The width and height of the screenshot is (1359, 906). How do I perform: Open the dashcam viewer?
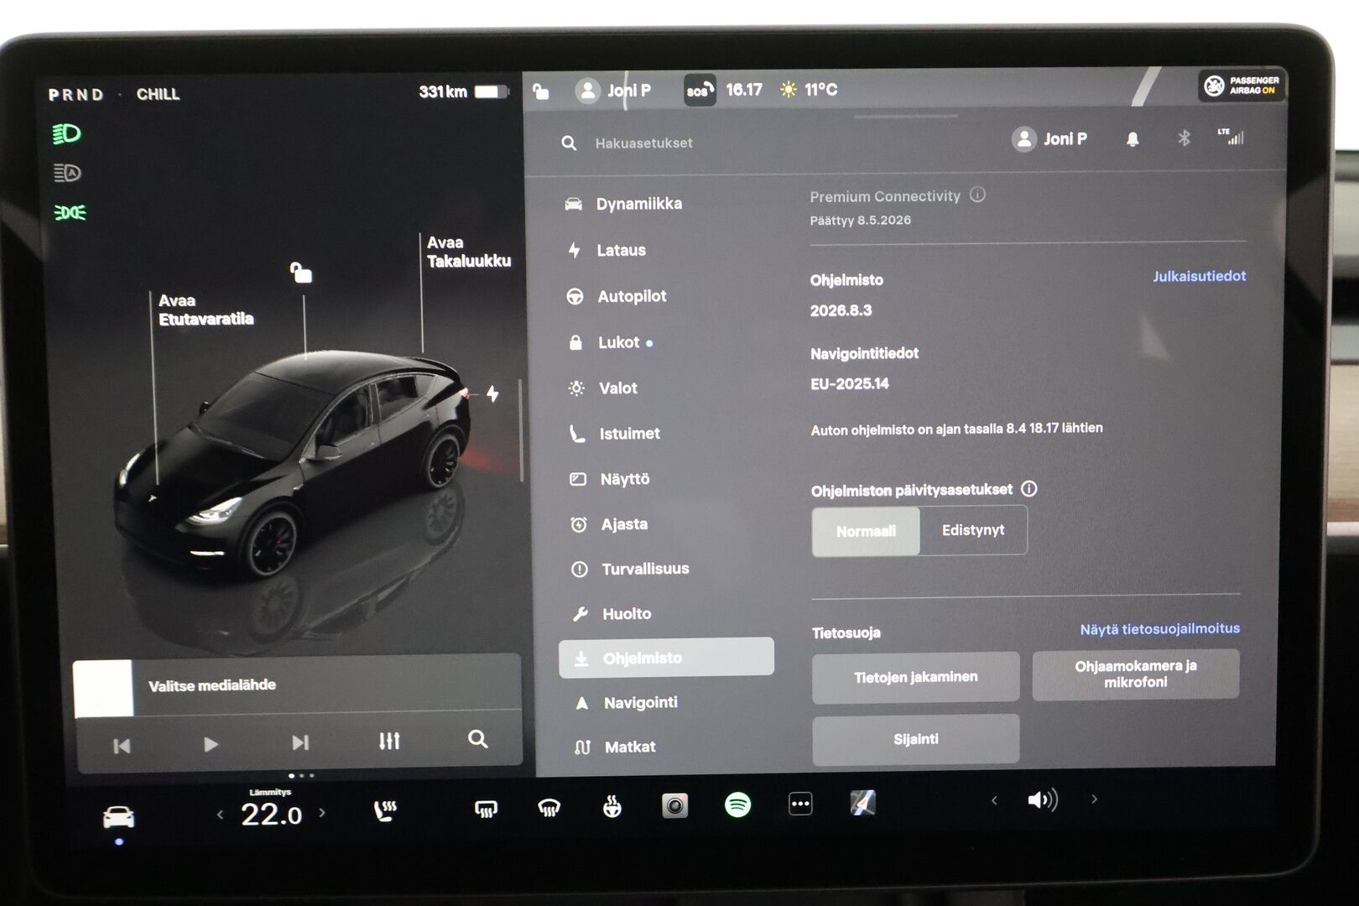[x=676, y=804]
